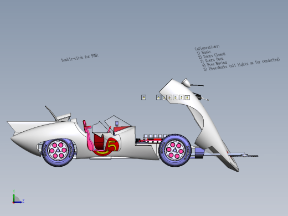Select the exposed engine cylinders

click(x=155, y=137)
